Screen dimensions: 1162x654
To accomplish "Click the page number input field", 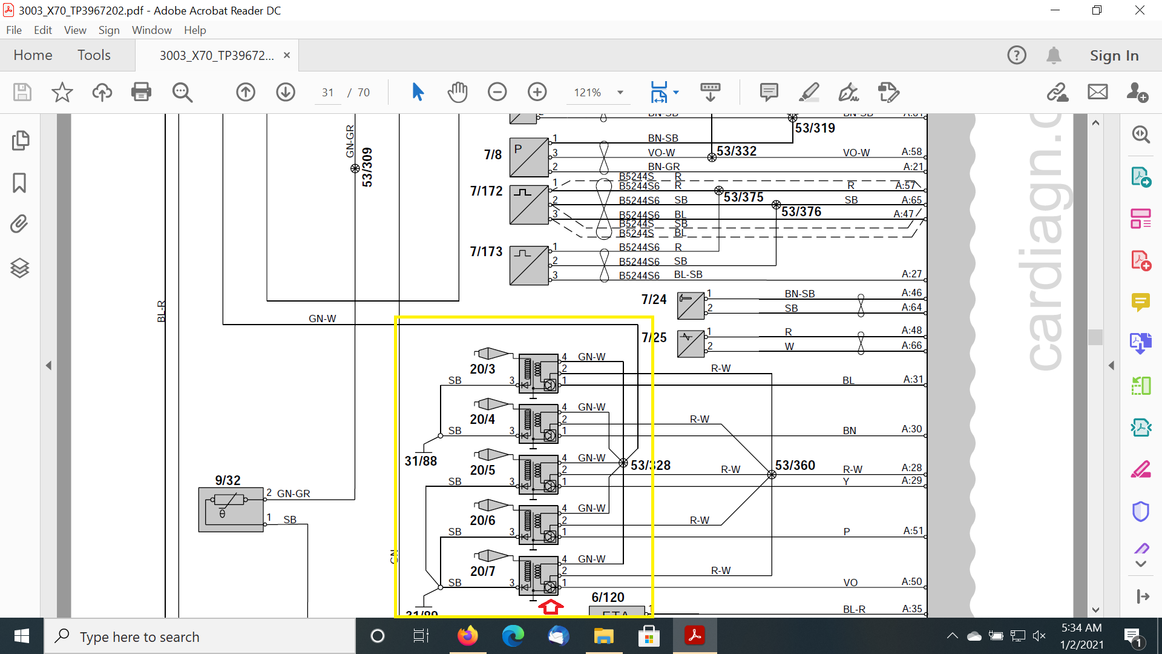I will click(327, 93).
